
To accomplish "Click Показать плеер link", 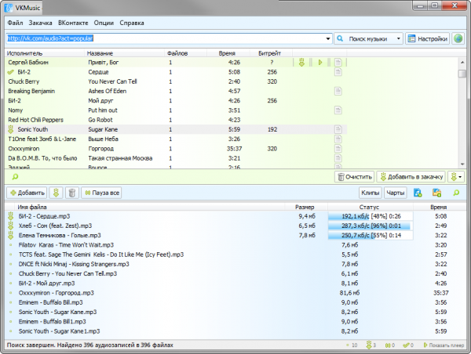I will click(x=444, y=345).
